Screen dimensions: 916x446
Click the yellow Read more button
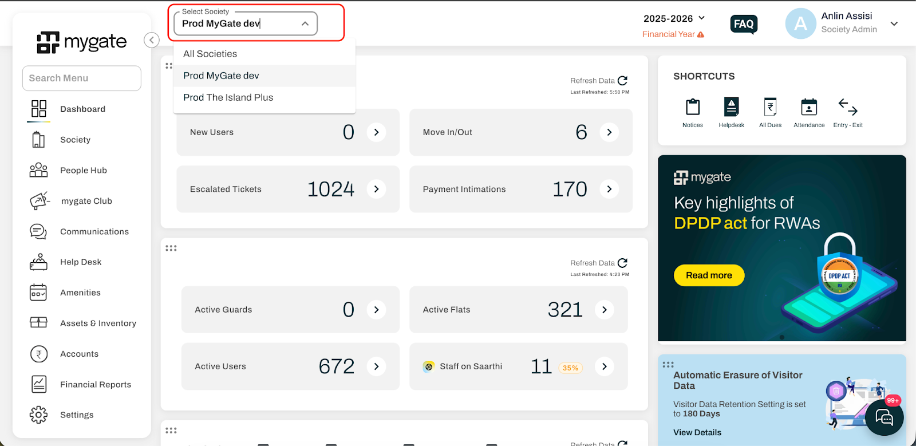pyautogui.click(x=709, y=275)
